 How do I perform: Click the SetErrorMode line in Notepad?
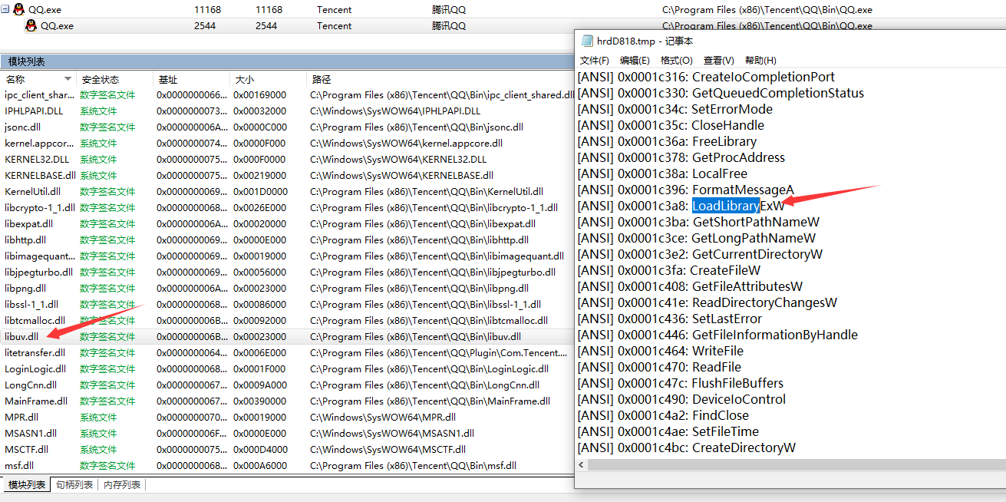click(x=675, y=109)
